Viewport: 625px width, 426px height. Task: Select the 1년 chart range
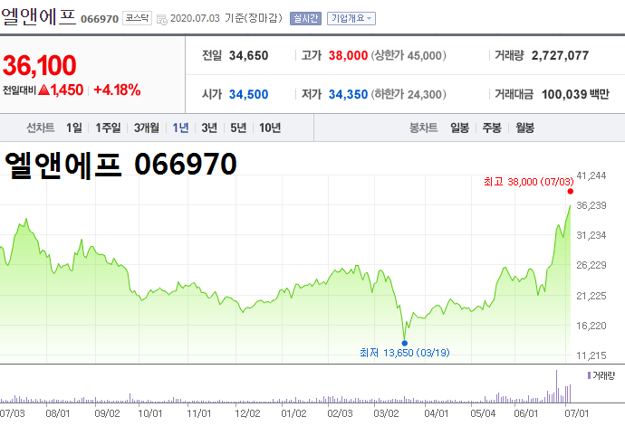[180, 128]
